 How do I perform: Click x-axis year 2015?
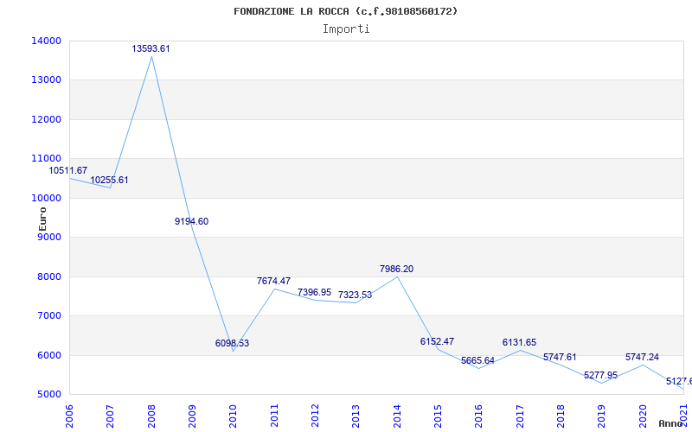(439, 416)
